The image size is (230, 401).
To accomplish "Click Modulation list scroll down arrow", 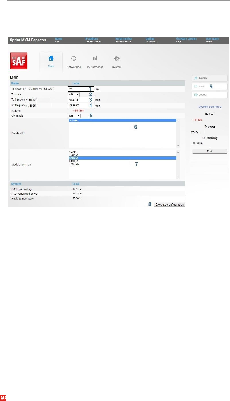I will click(x=178, y=177).
